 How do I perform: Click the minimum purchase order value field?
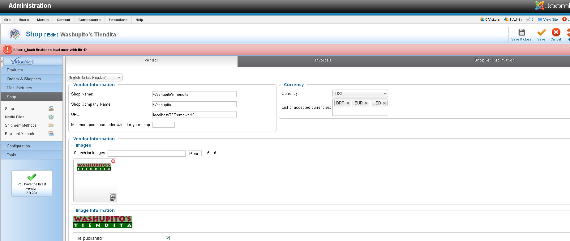pos(164,125)
